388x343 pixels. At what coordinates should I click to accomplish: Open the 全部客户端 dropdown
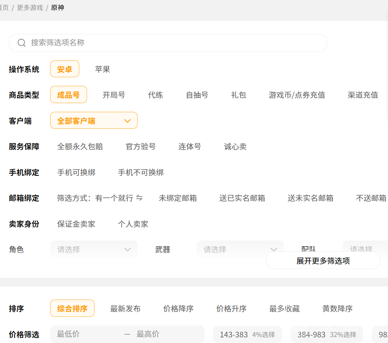[94, 121]
